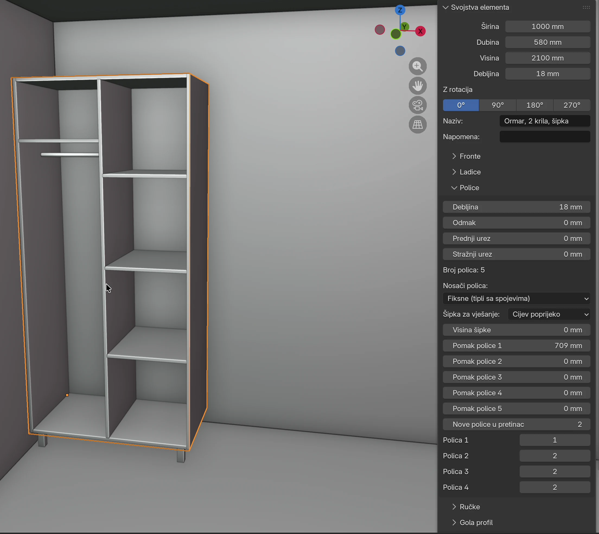Click the blue Z axis gizmo ball
Viewport: 599px width, 534px height.
coord(400,10)
